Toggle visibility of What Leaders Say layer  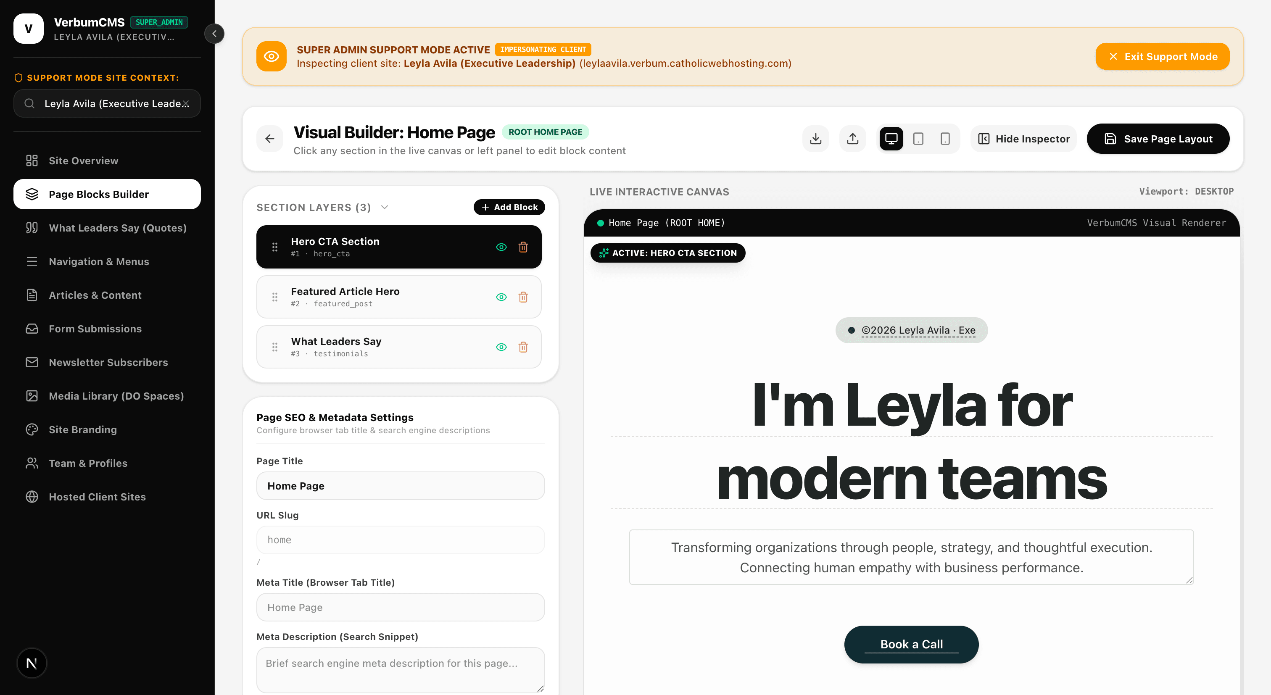(x=501, y=347)
